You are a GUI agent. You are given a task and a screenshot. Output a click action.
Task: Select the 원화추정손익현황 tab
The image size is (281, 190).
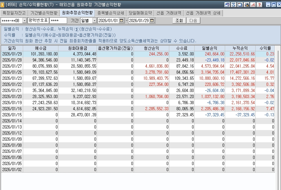coord(77,13)
